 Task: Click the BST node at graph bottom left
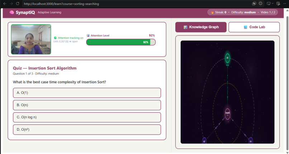tap(204, 141)
